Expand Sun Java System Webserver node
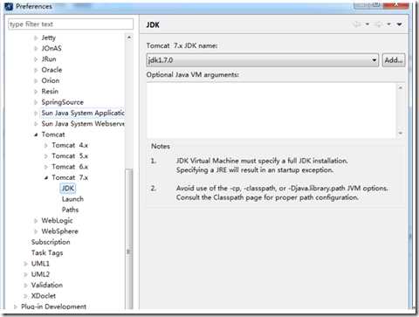 (x=36, y=124)
